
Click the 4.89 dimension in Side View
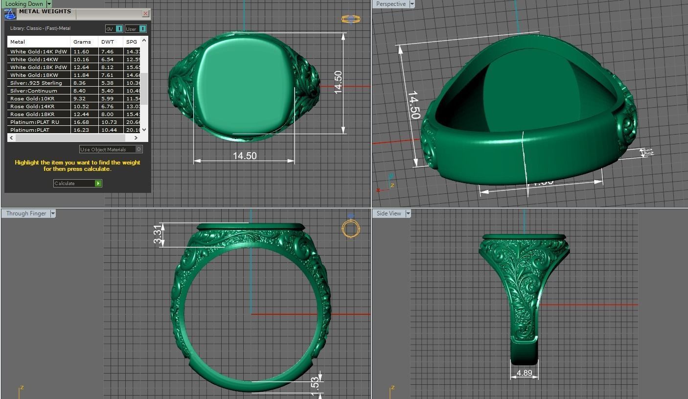coord(524,373)
